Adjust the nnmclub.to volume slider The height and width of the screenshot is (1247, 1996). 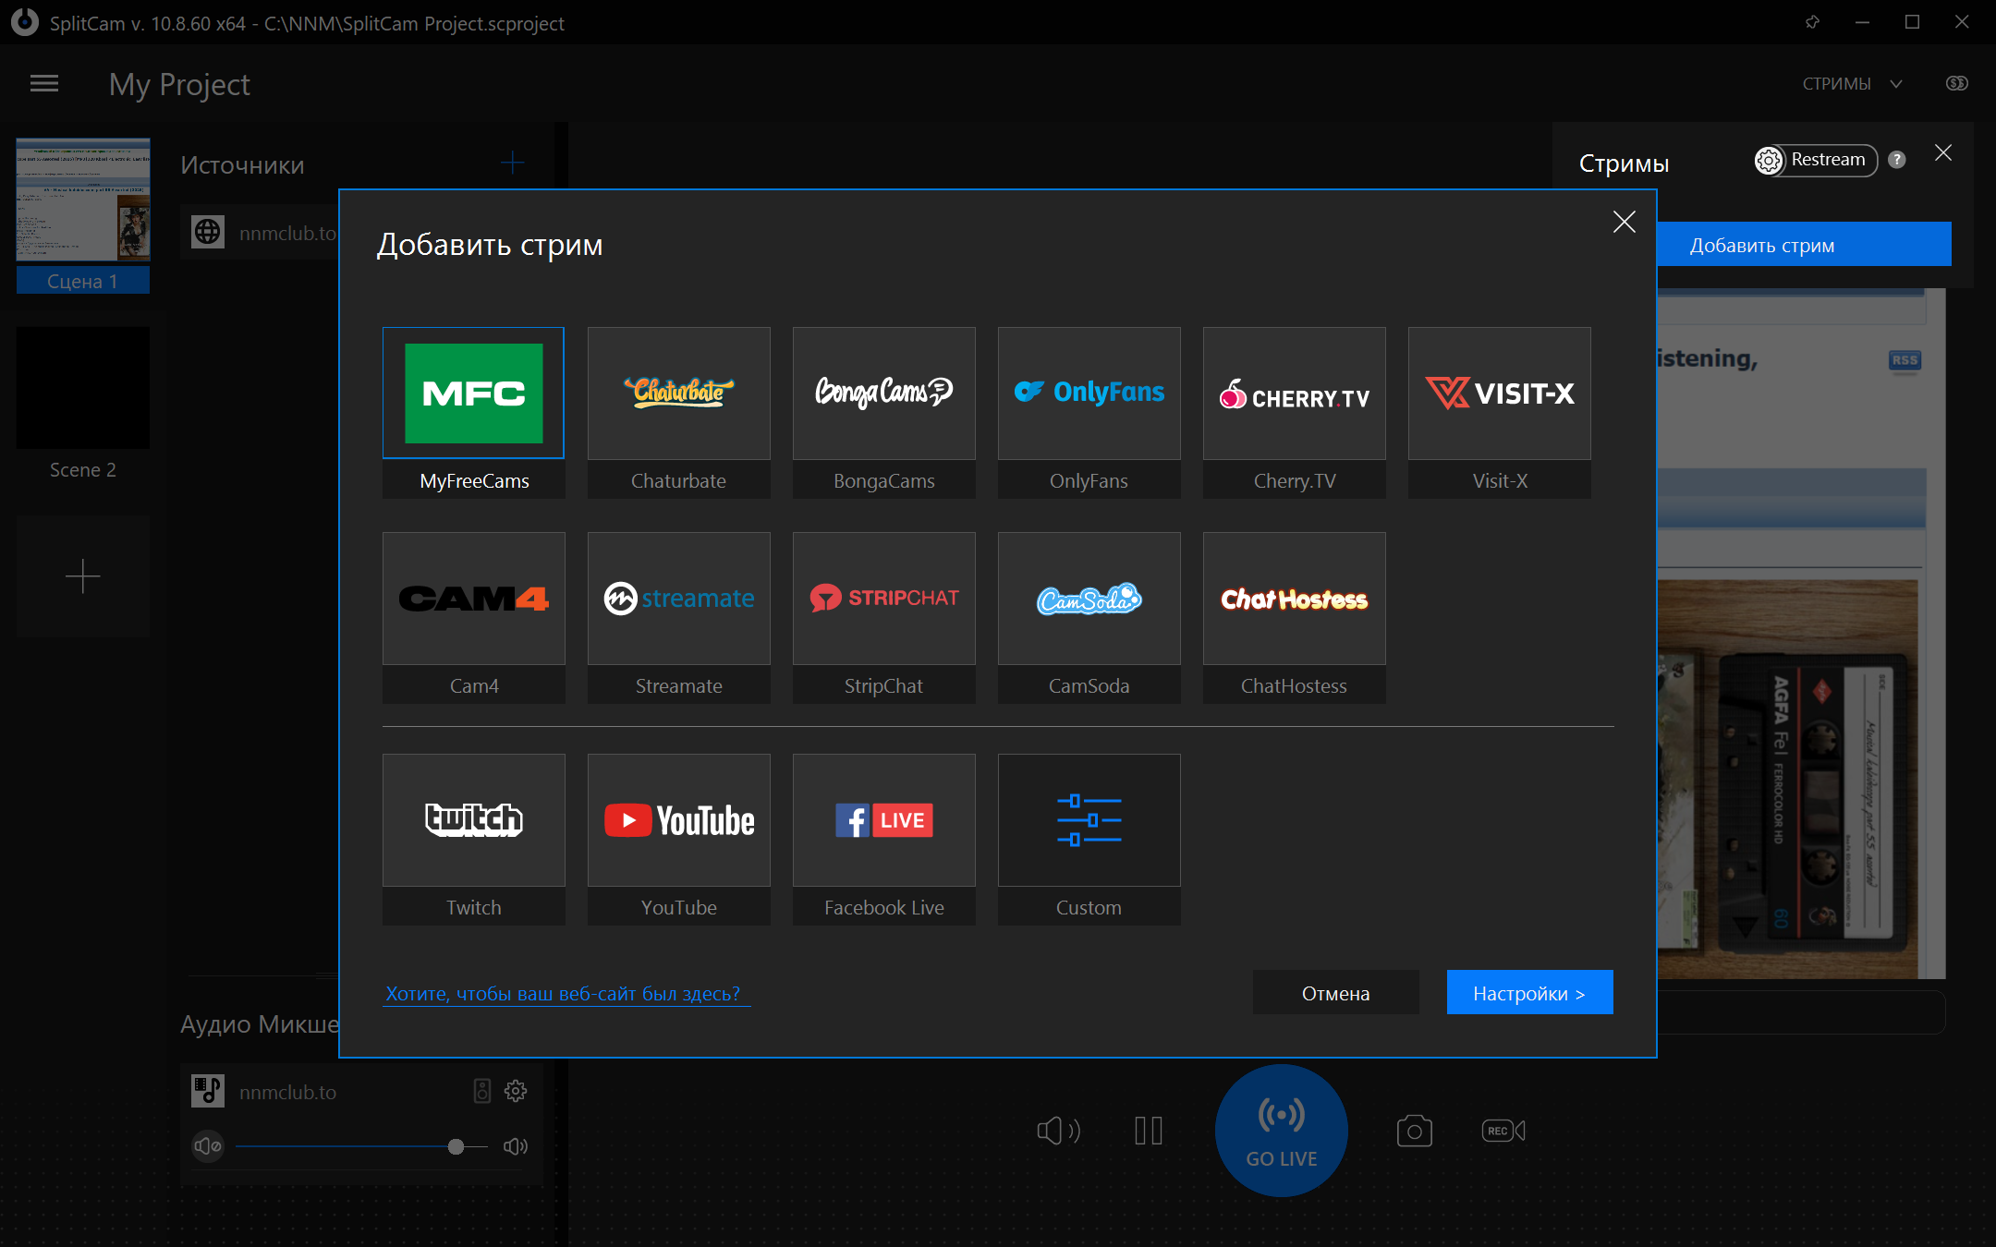(x=456, y=1146)
